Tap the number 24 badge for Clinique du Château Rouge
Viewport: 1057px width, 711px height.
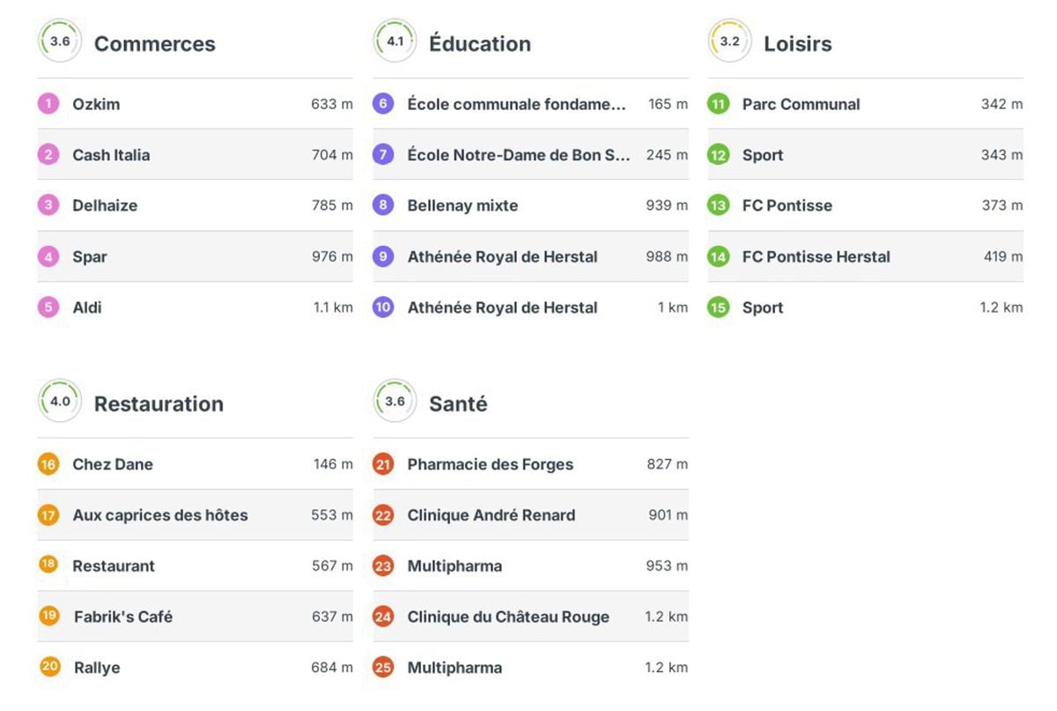(383, 617)
